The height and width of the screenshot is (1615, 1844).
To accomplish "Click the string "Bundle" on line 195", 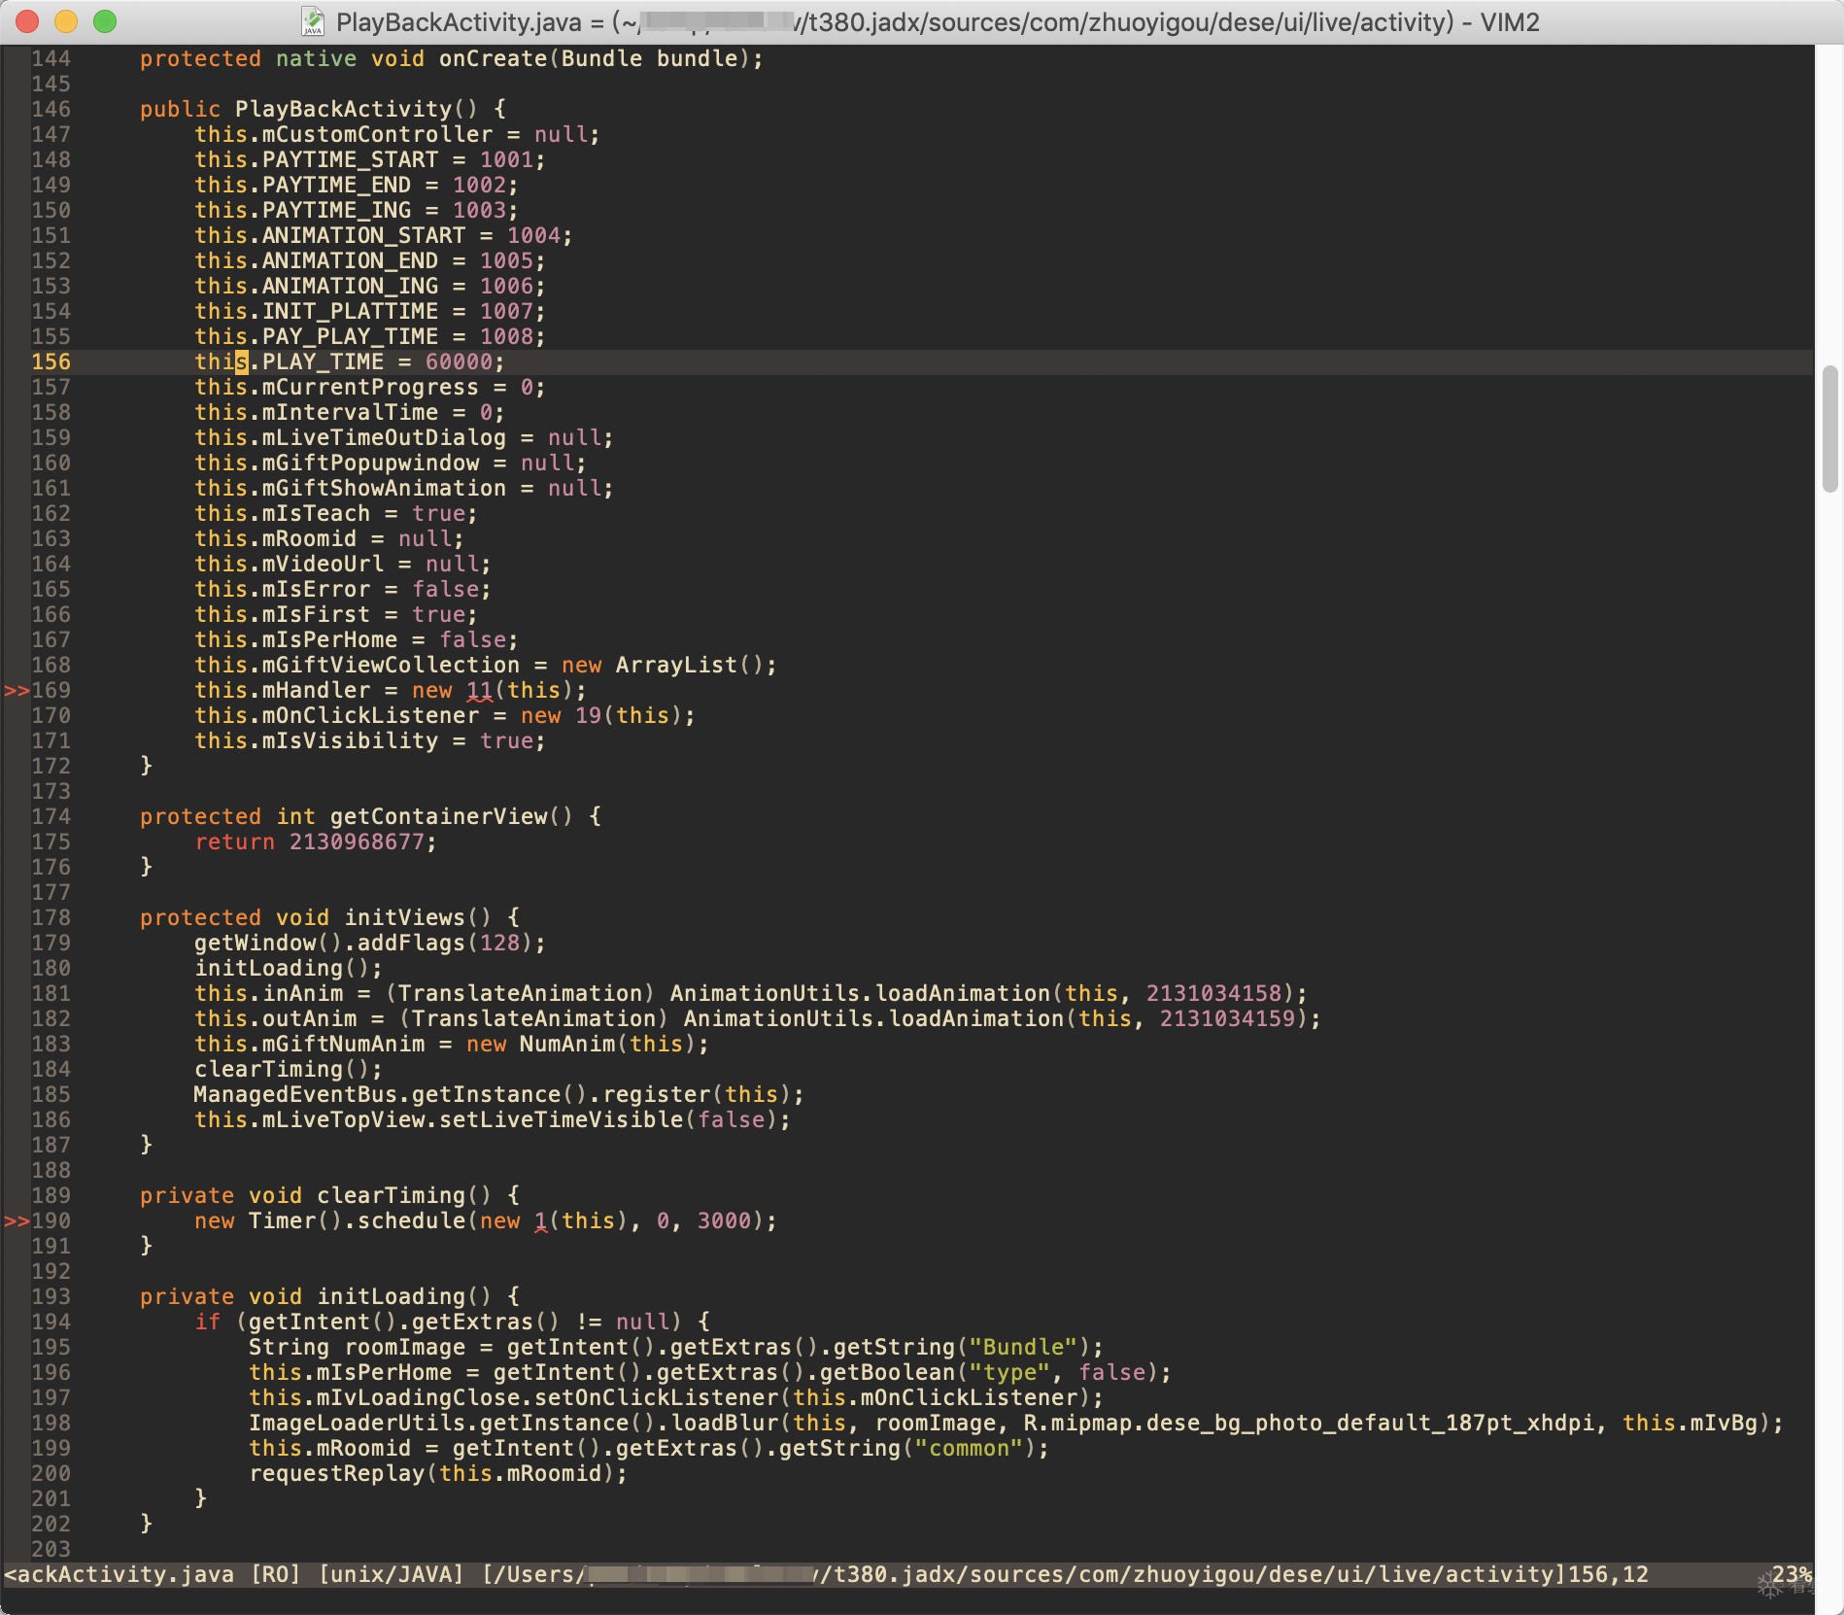I will (x=1024, y=1348).
